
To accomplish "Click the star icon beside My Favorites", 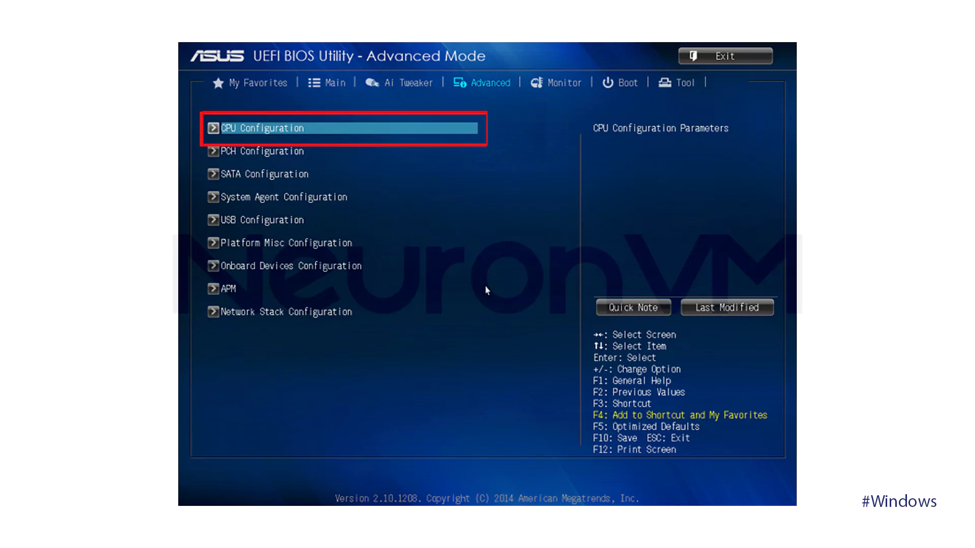I will 218,83.
